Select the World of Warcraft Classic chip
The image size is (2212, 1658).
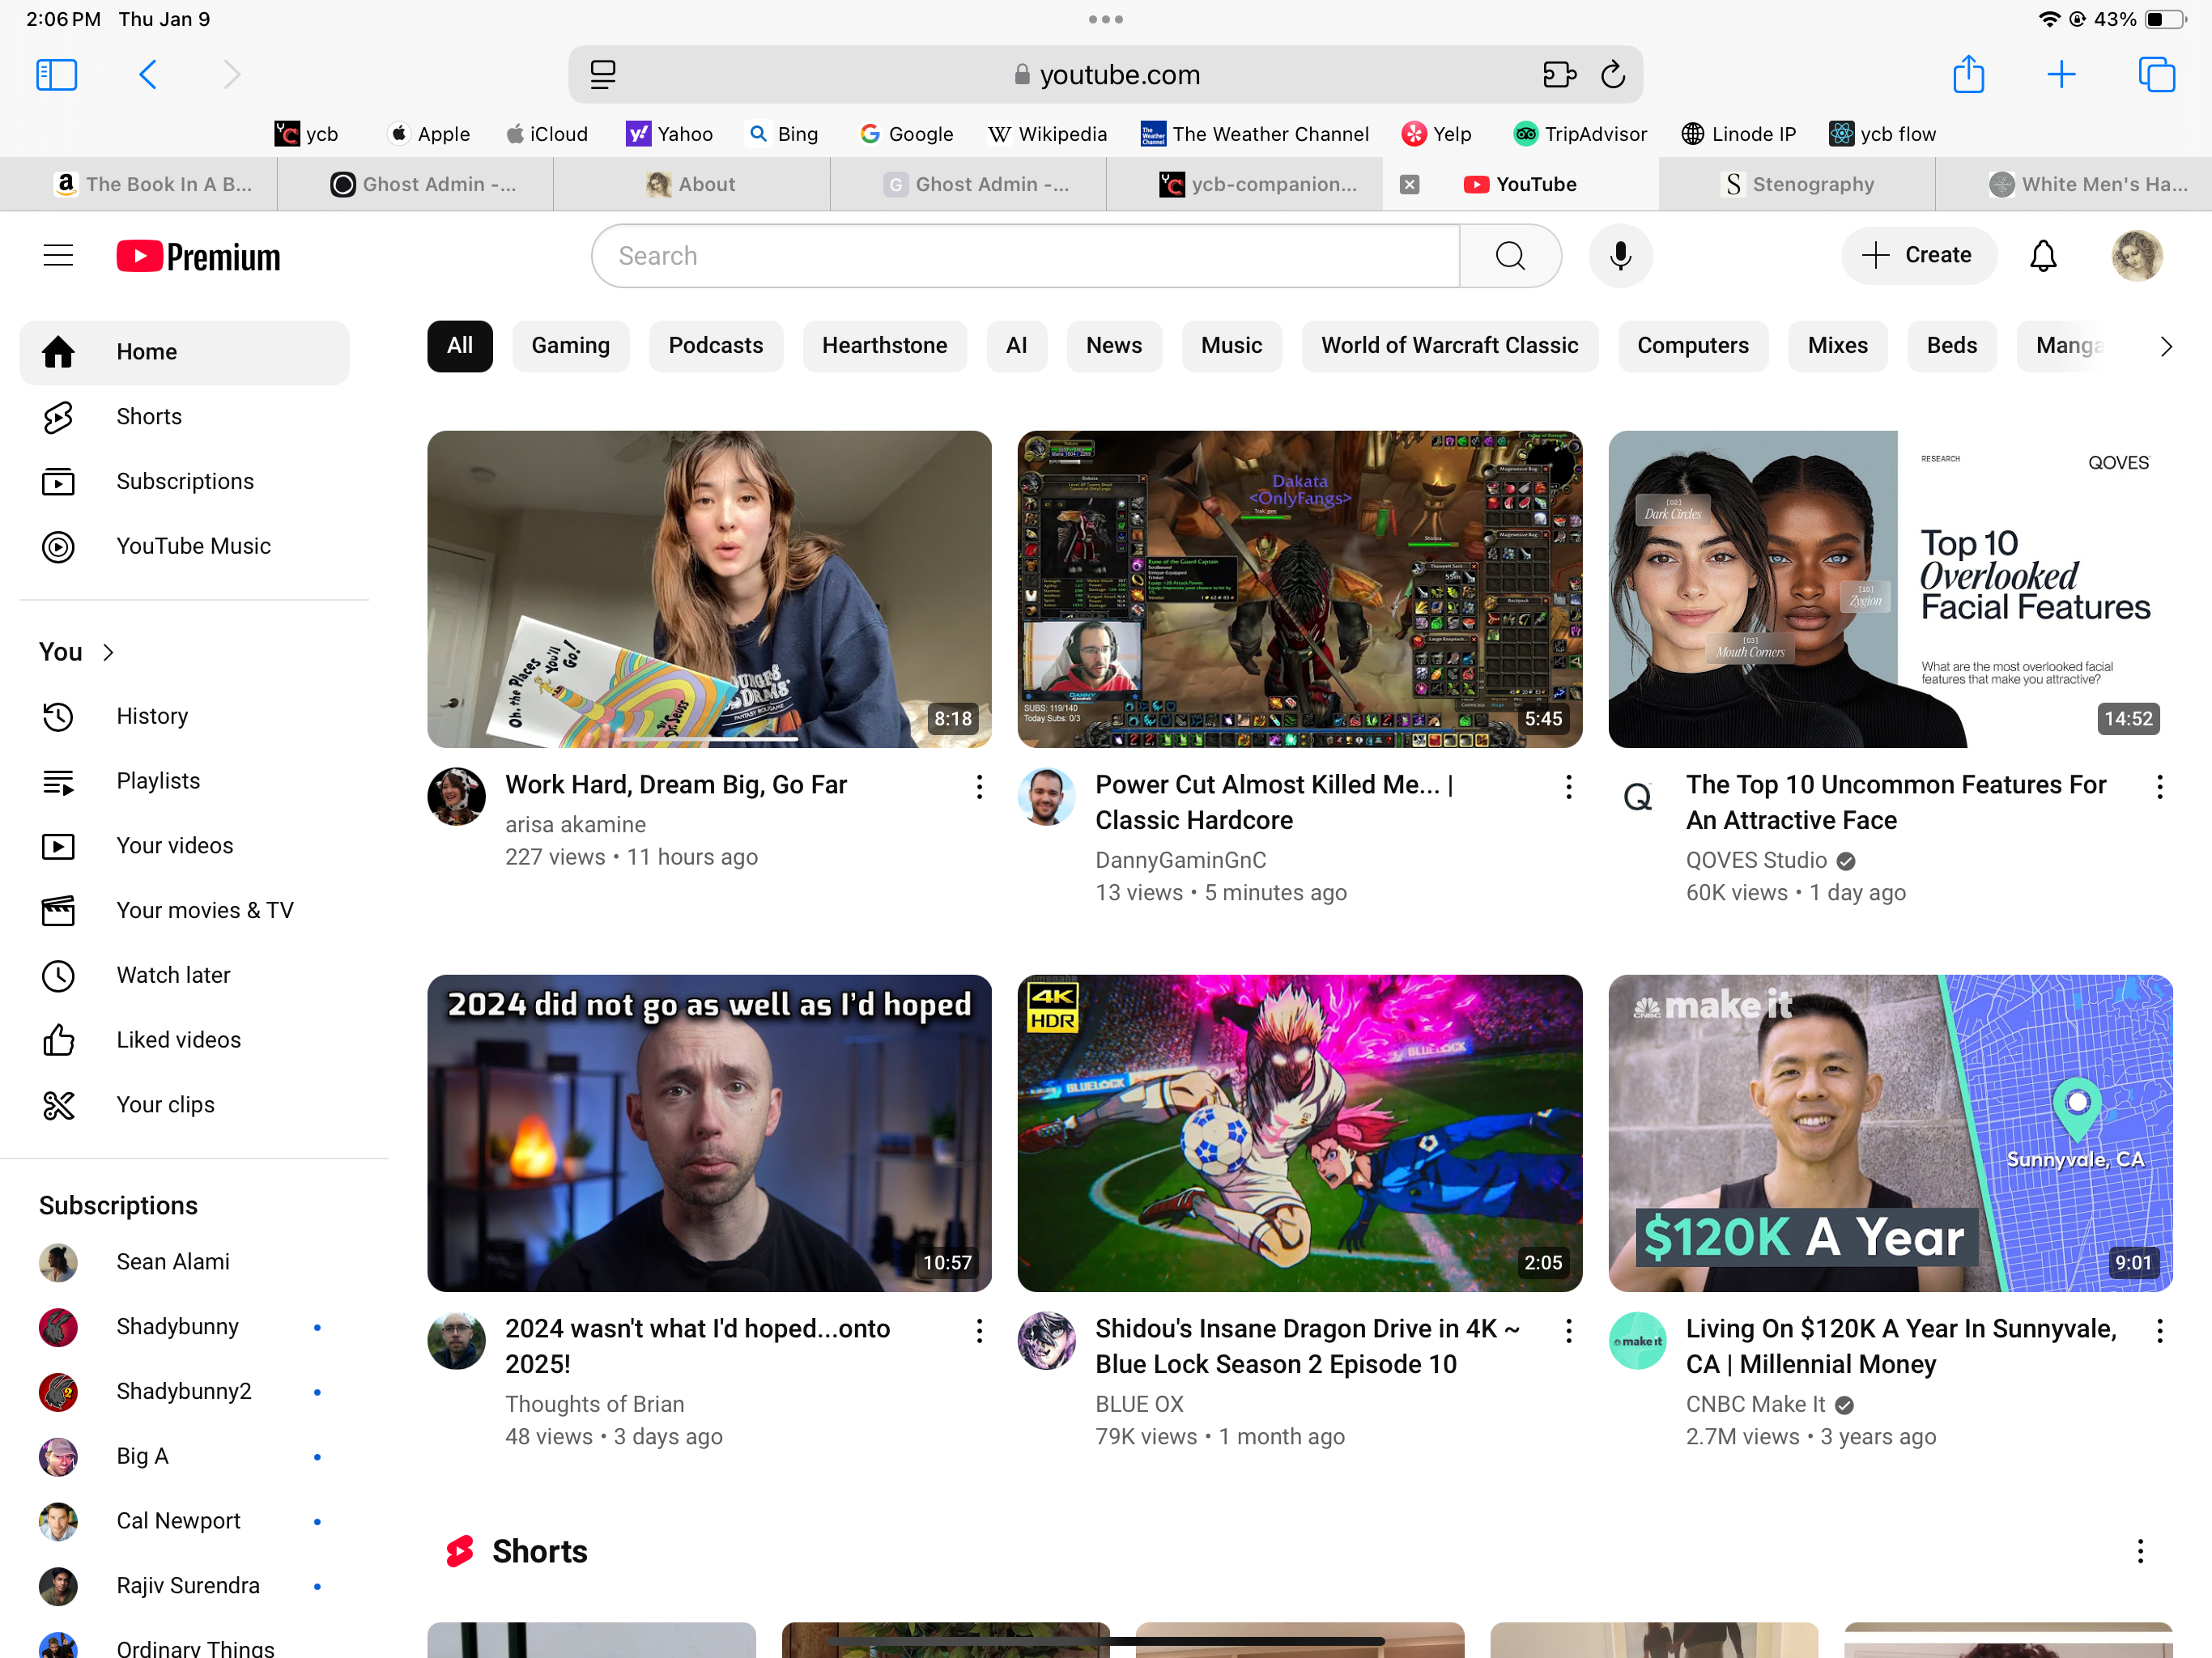1449,346
